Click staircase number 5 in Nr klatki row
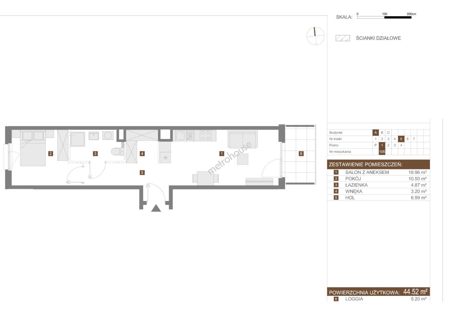This screenshot has height=327, width=462. (401, 139)
